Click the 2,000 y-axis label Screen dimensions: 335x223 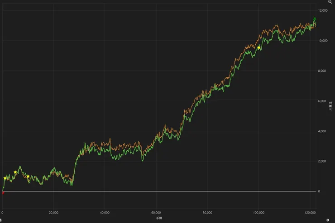(322, 161)
